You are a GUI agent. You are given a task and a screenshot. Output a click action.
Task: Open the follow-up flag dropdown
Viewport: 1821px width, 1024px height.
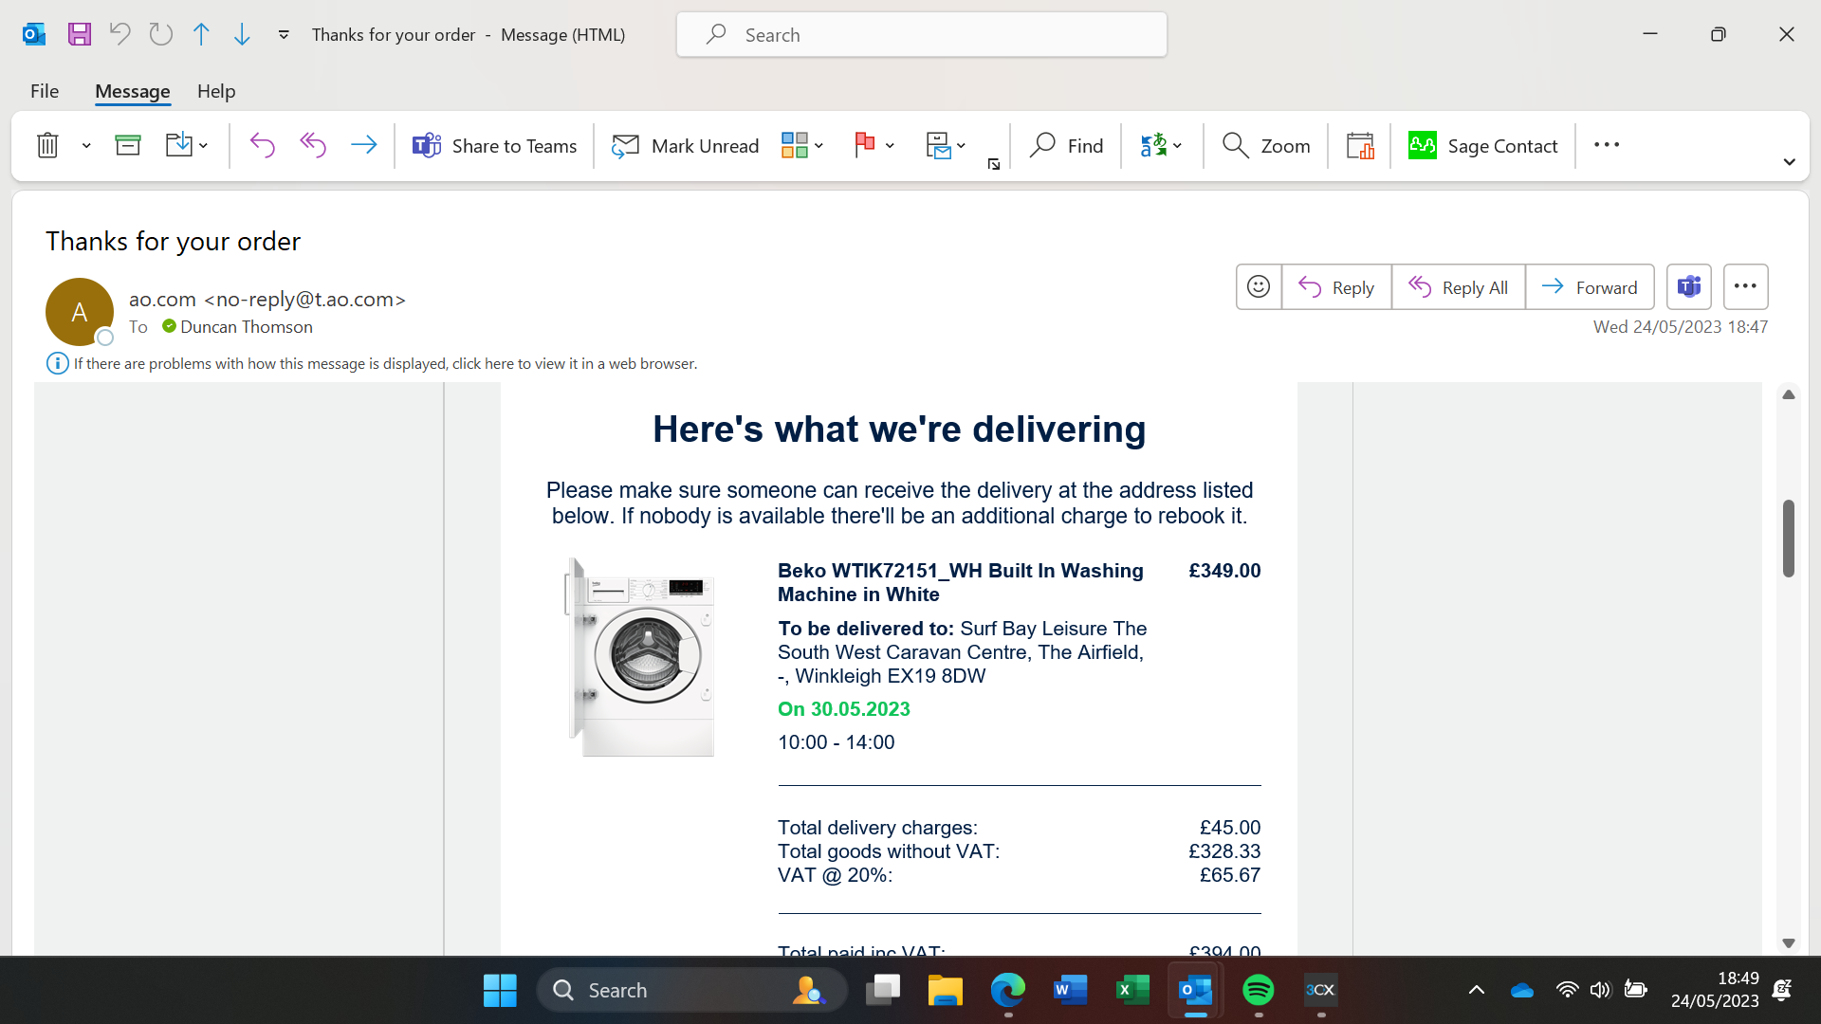[x=890, y=146]
